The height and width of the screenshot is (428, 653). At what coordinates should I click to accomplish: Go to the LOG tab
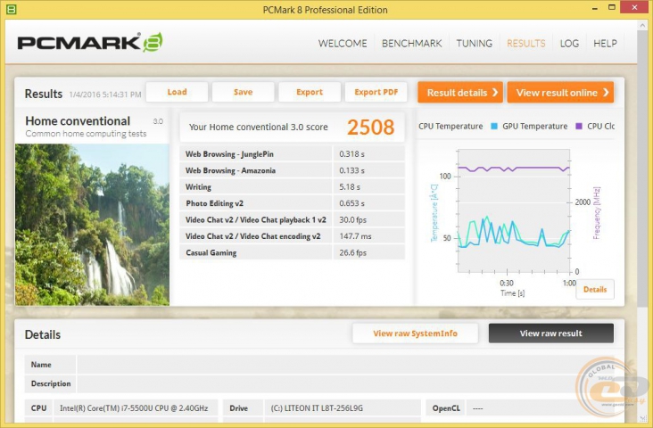tap(569, 44)
